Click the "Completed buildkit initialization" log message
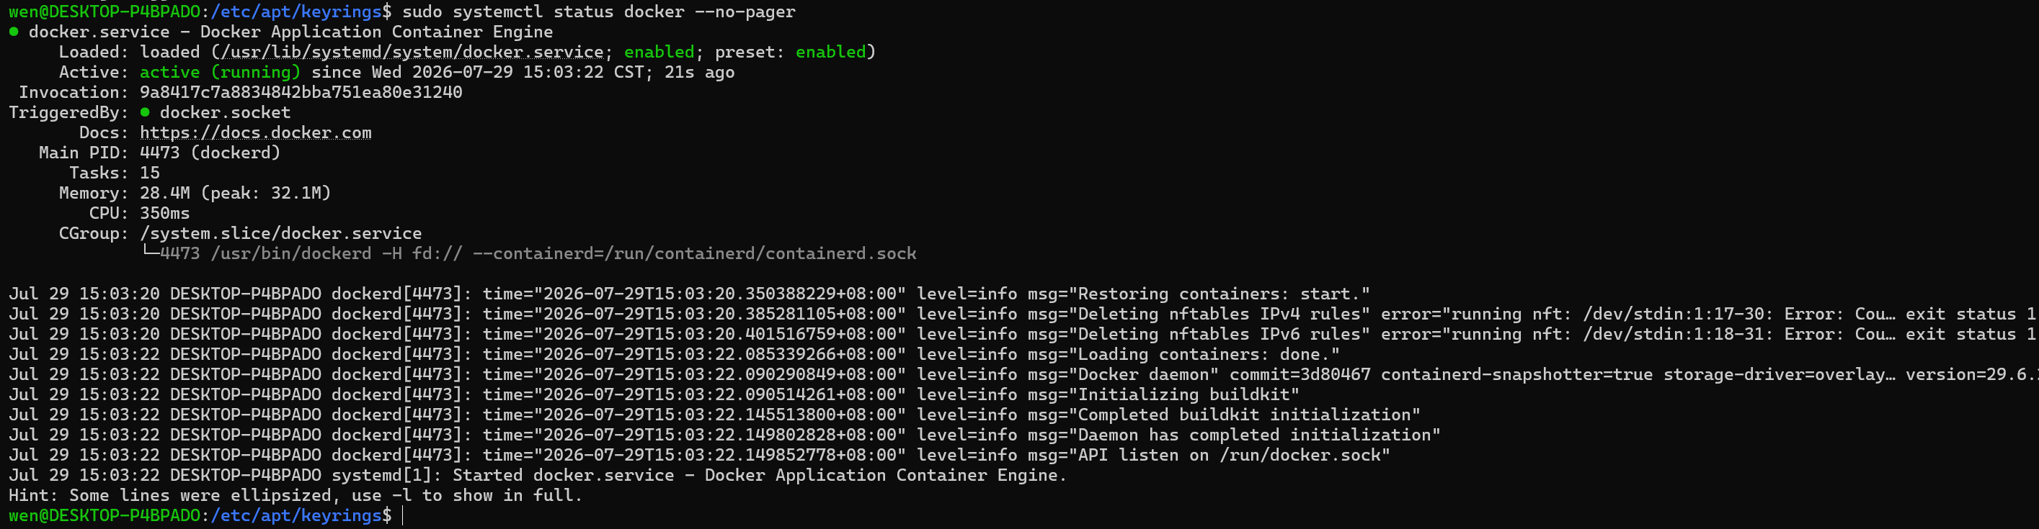This screenshot has height=529, width=2039. (x=1243, y=415)
